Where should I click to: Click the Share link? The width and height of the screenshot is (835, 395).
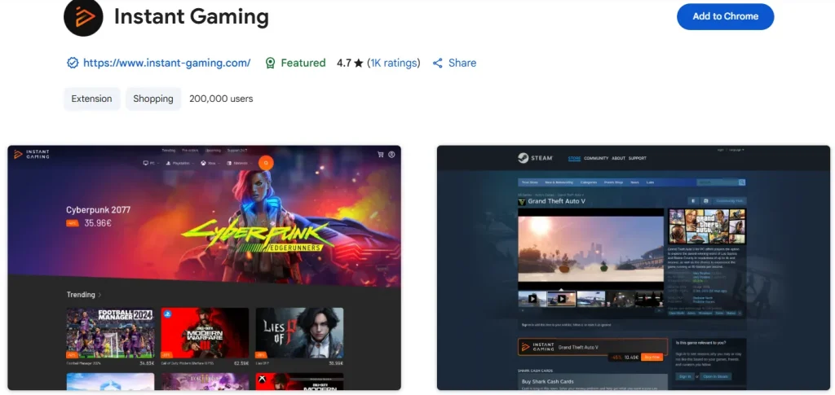pos(462,63)
